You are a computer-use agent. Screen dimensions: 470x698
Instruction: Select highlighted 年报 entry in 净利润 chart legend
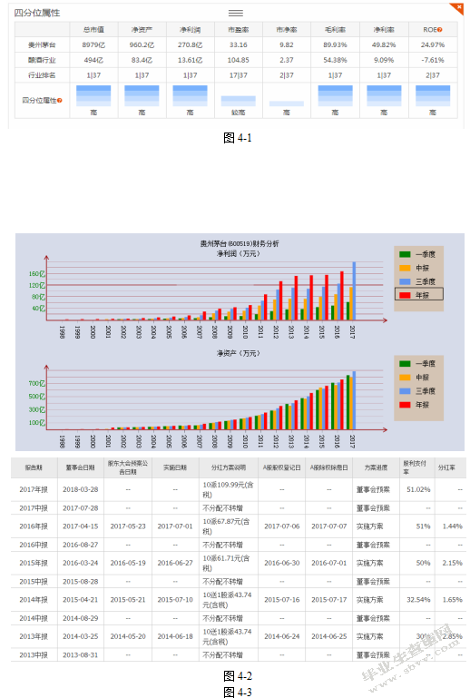419,294
